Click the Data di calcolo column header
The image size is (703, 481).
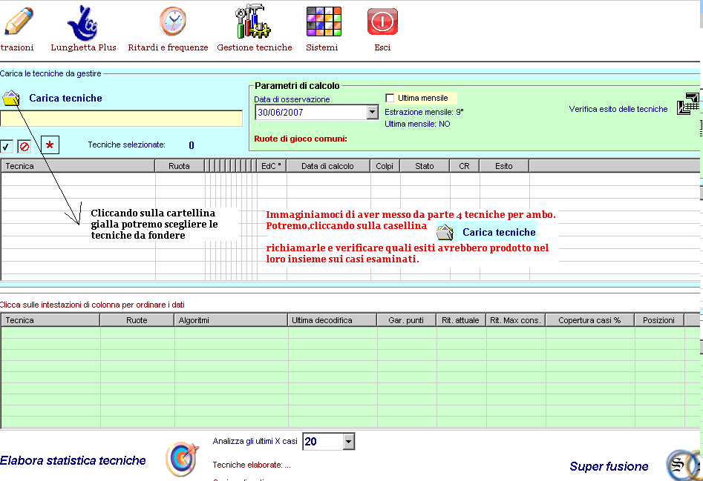click(x=327, y=166)
